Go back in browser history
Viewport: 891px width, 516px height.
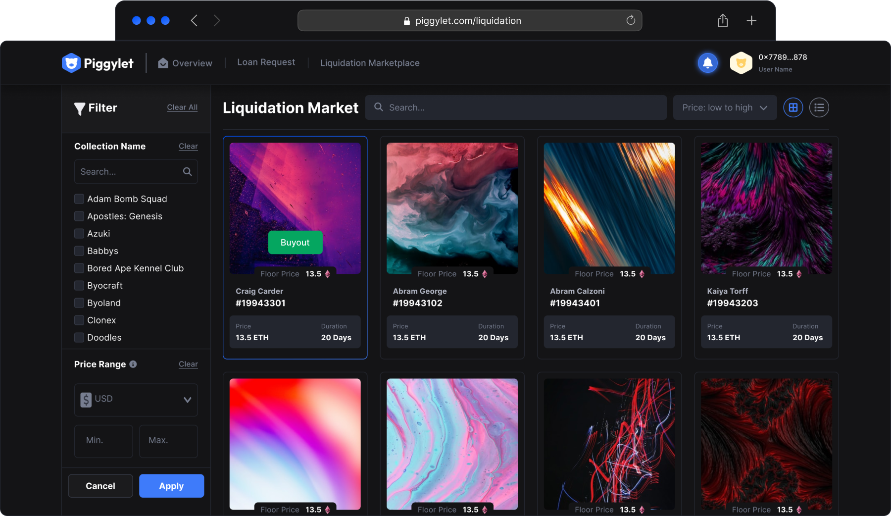[x=194, y=20]
